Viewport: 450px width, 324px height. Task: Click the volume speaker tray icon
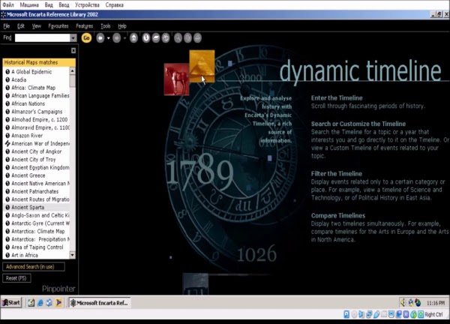[x=403, y=302]
